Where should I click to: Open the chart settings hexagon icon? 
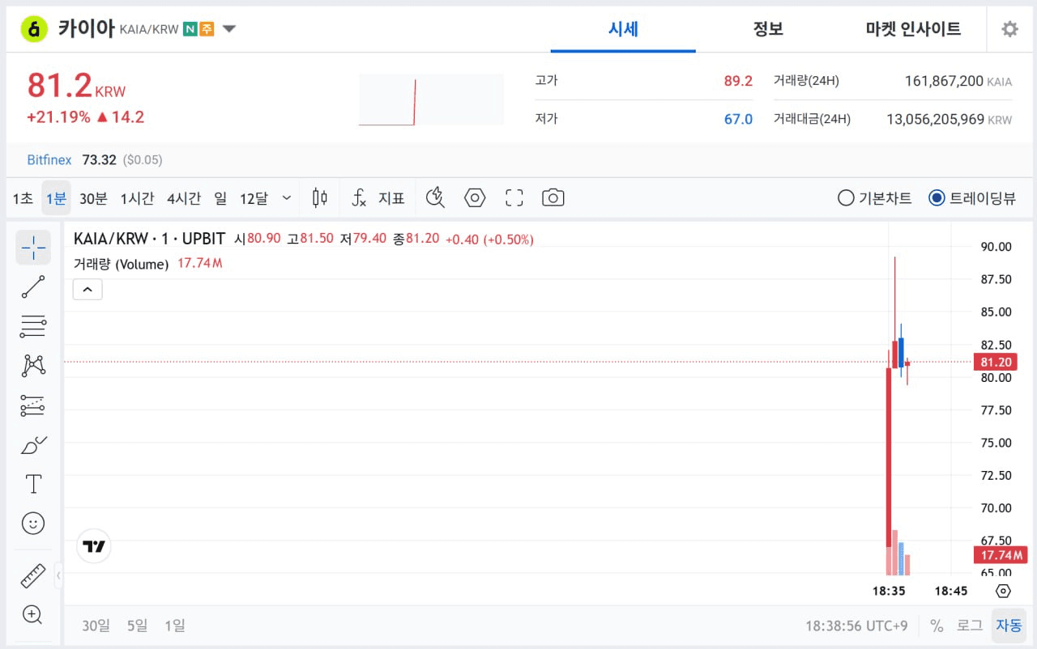click(x=475, y=197)
